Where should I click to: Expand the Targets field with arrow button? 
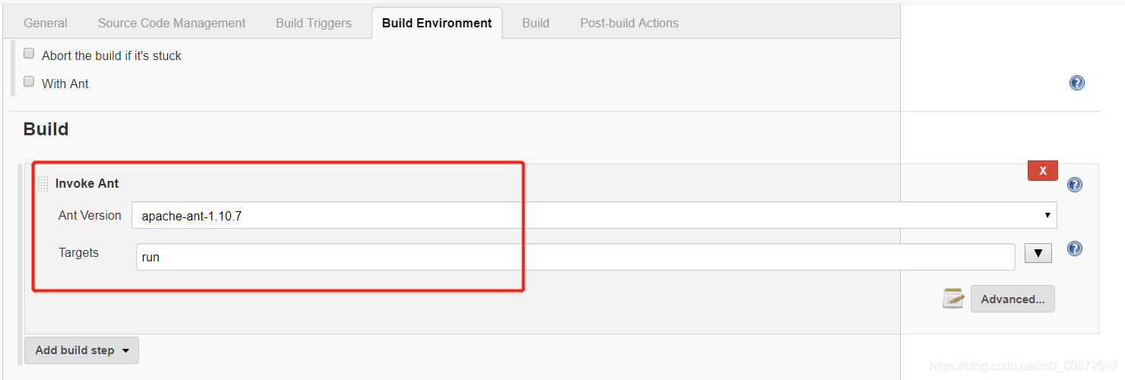[1038, 253]
